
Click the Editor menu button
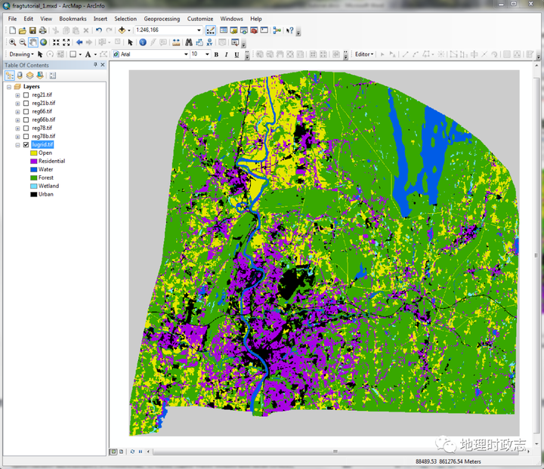364,54
